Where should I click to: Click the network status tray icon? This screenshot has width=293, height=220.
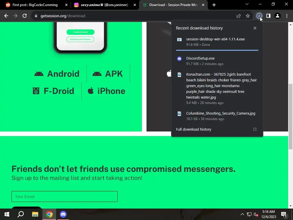249,214
